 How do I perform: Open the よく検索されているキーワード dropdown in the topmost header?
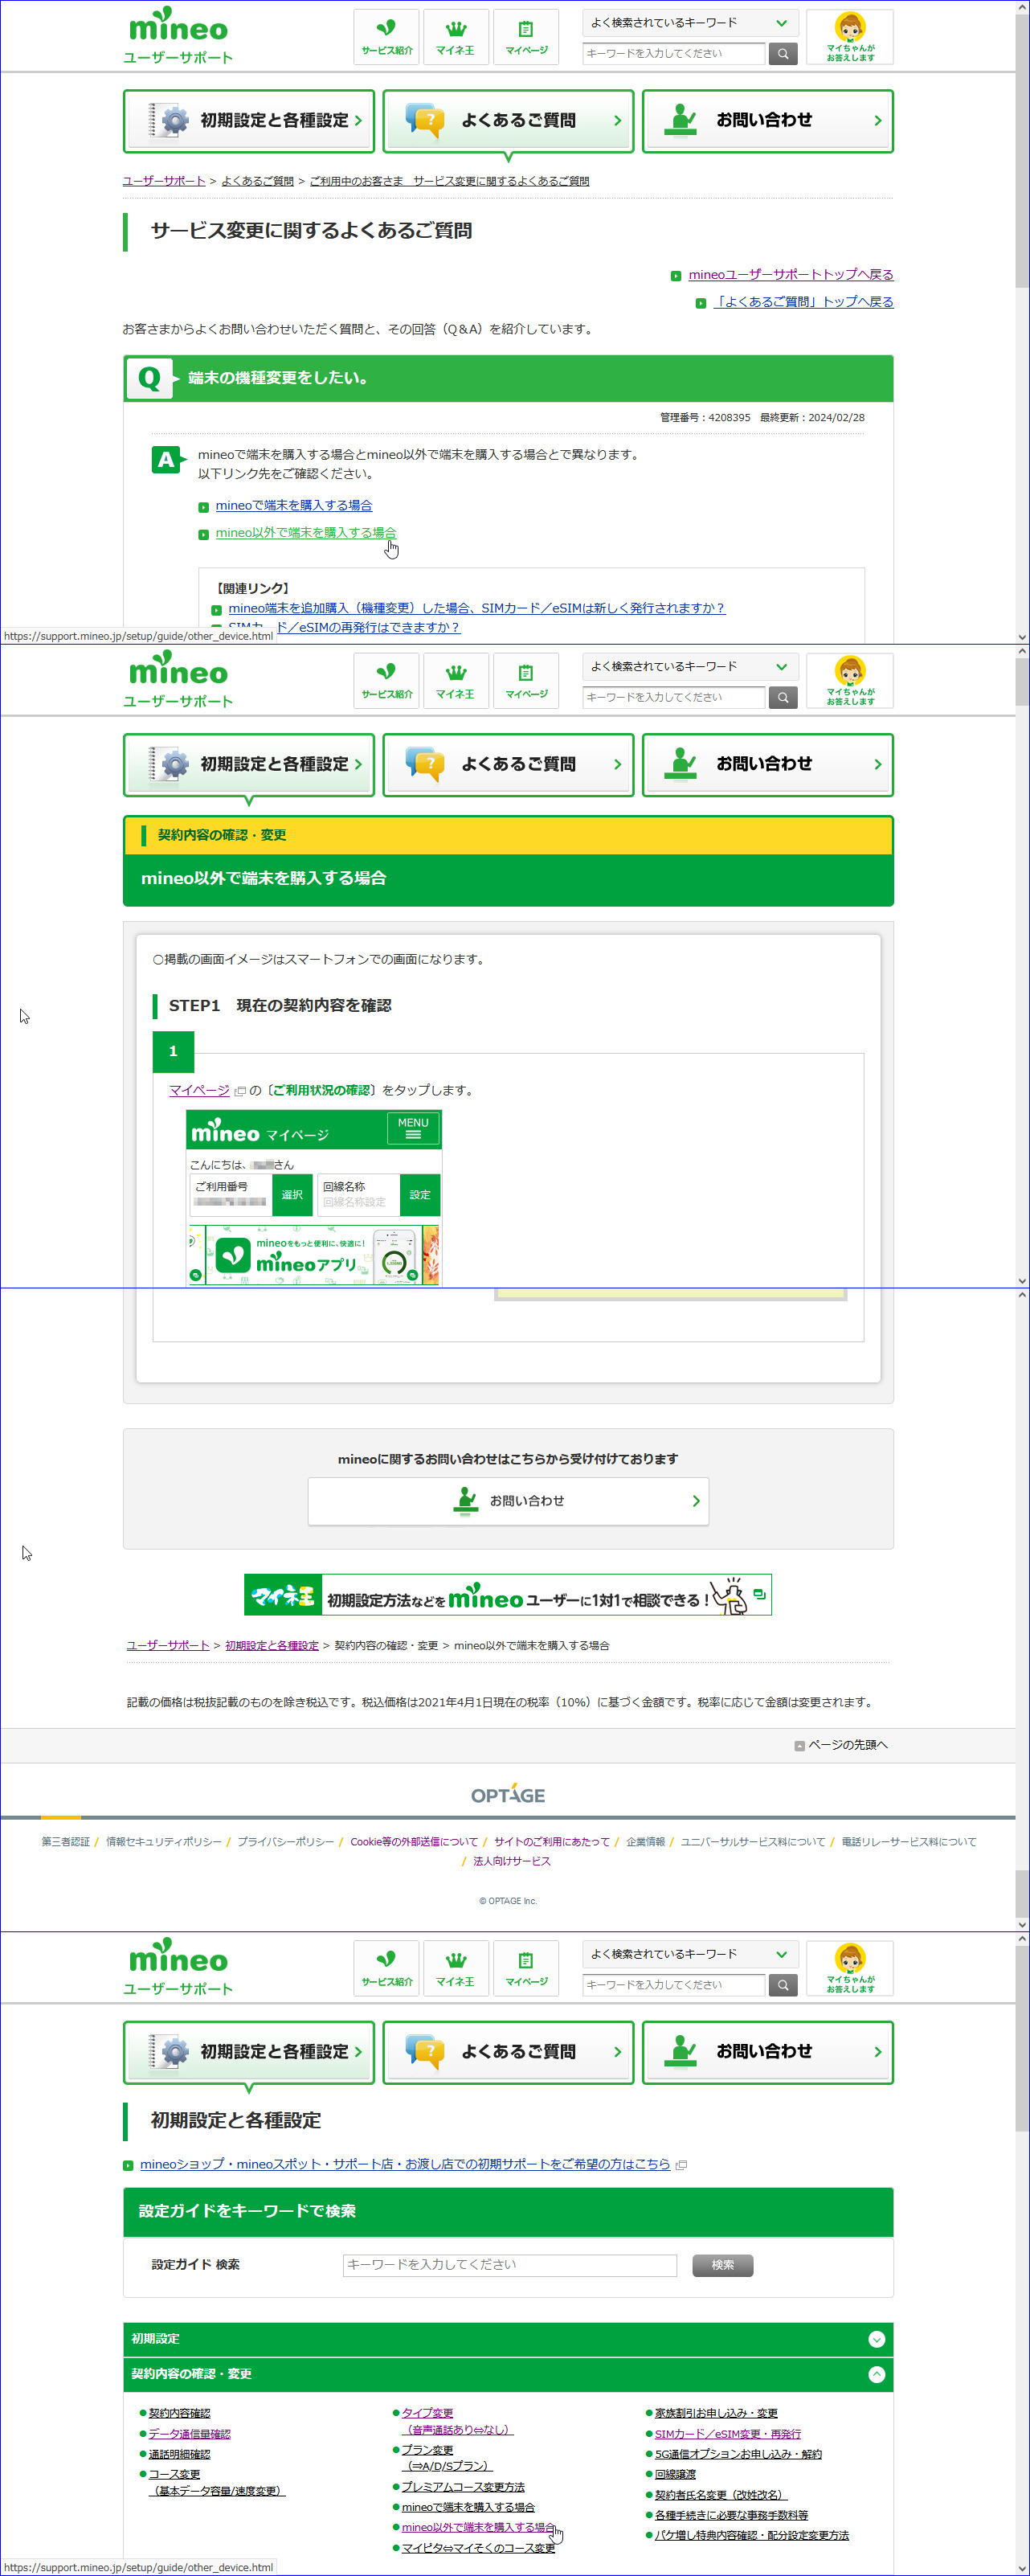(x=689, y=23)
